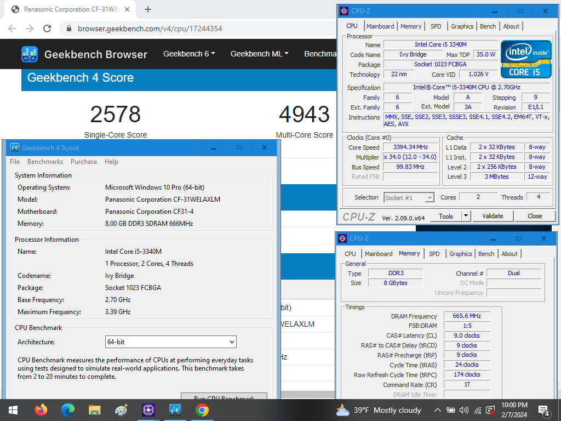Click the Geekbench 4 Tryout title bar icon
Image resolution: width=561 pixels, height=421 pixels.
(15, 147)
